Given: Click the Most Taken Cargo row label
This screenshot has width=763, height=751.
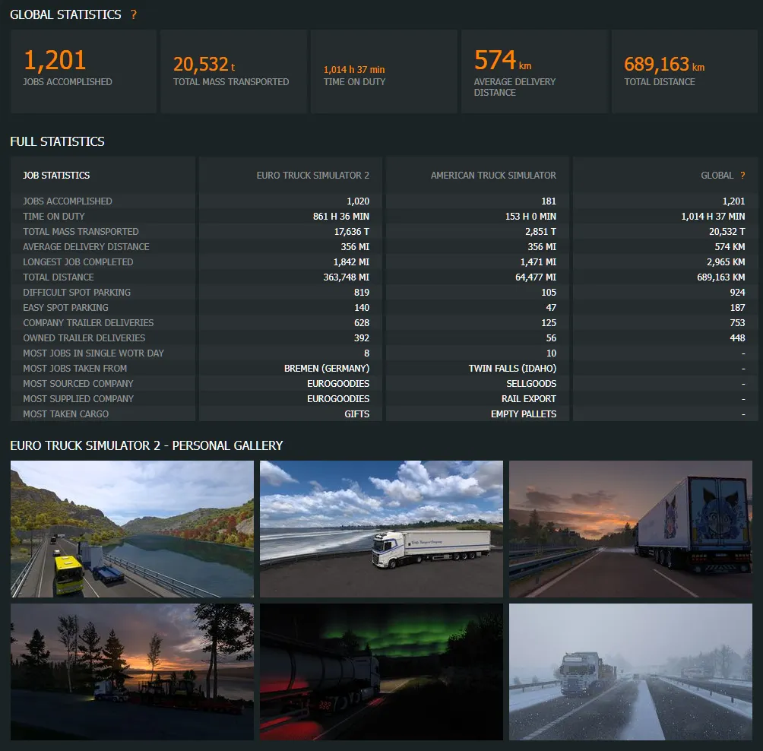Looking at the screenshot, I should 65,414.
